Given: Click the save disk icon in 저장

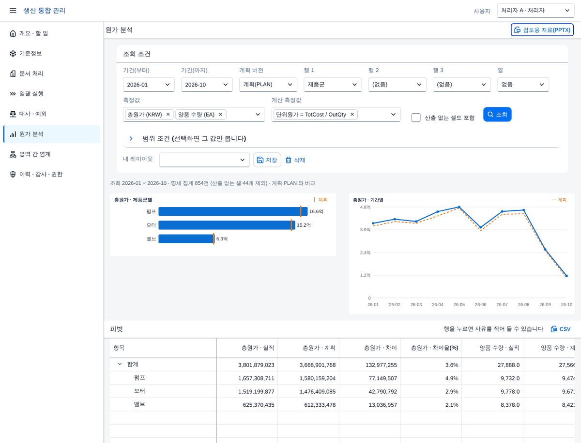Looking at the screenshot, I should (260, 160).
